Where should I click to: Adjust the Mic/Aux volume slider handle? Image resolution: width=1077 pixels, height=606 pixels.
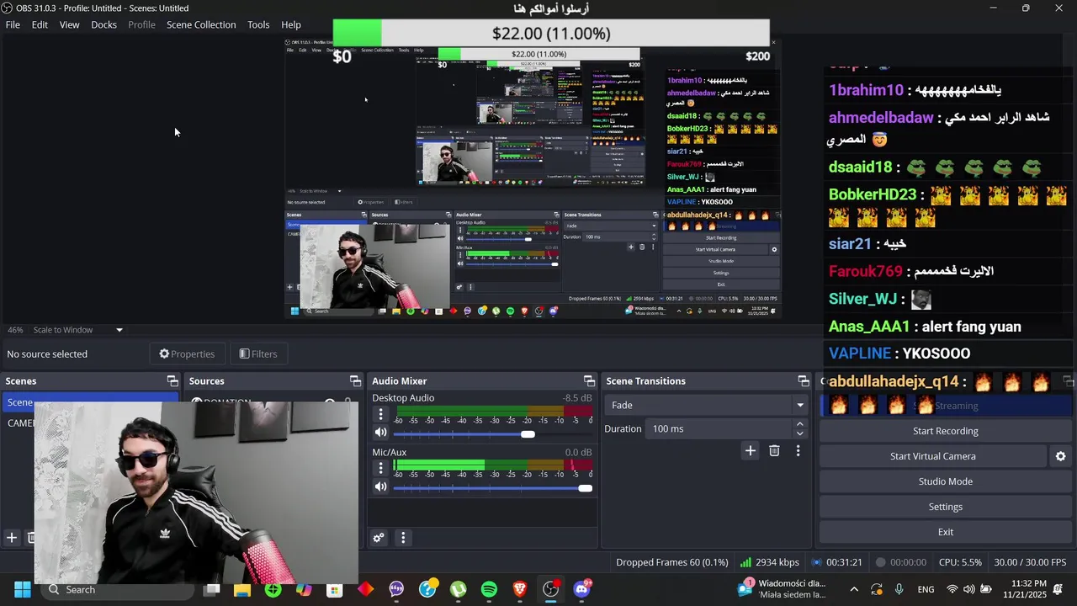[x=585, y=488]
